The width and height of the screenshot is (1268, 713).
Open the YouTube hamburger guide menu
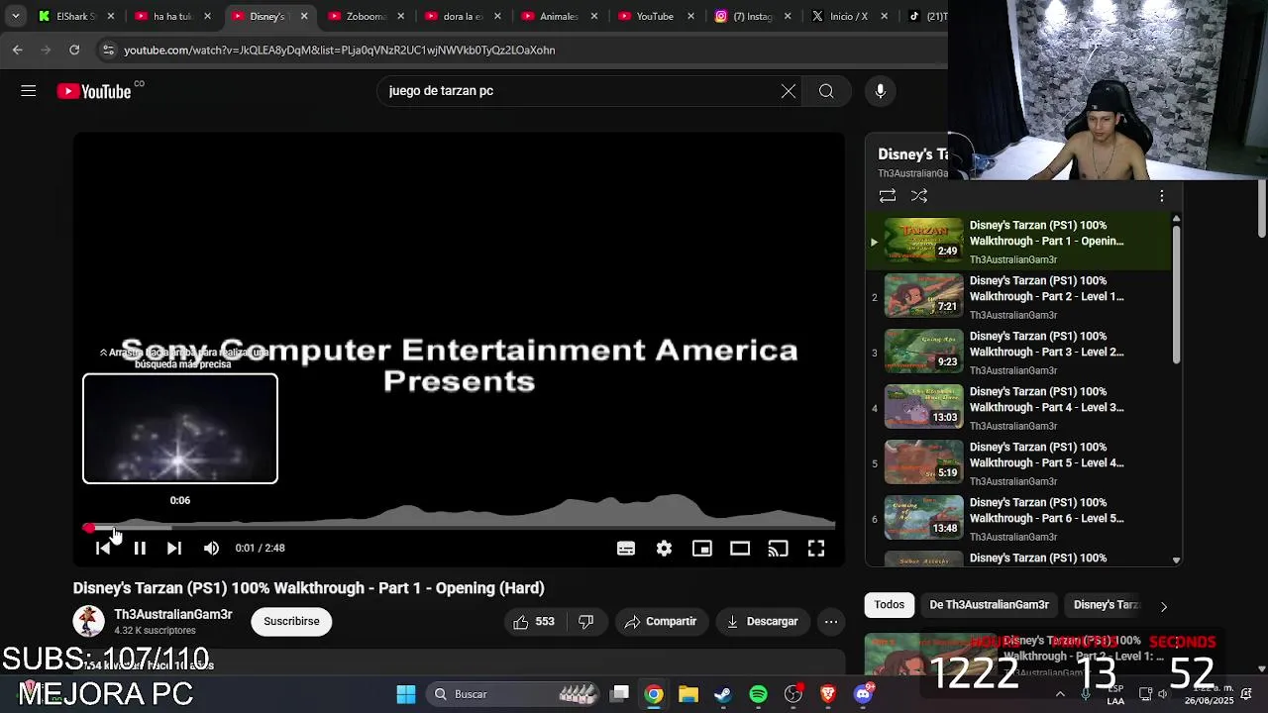[x=28, y=91]
